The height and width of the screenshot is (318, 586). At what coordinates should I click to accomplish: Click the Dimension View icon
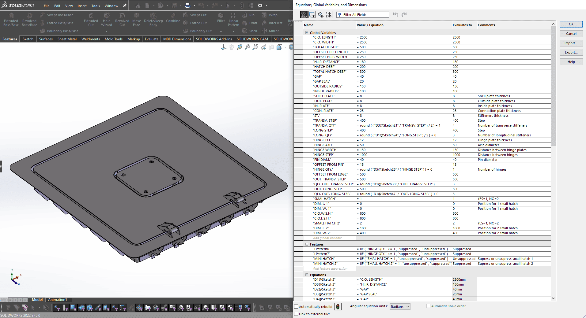[x=320, y=15]
